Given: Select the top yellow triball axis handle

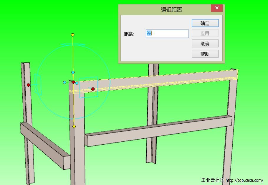Looking at the screenshot, I should (x=73, y=35).
